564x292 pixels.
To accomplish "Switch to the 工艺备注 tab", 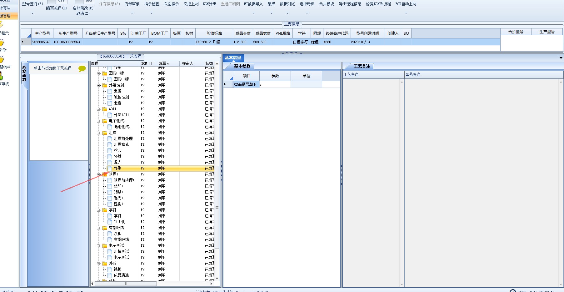I will pos(362,66).
